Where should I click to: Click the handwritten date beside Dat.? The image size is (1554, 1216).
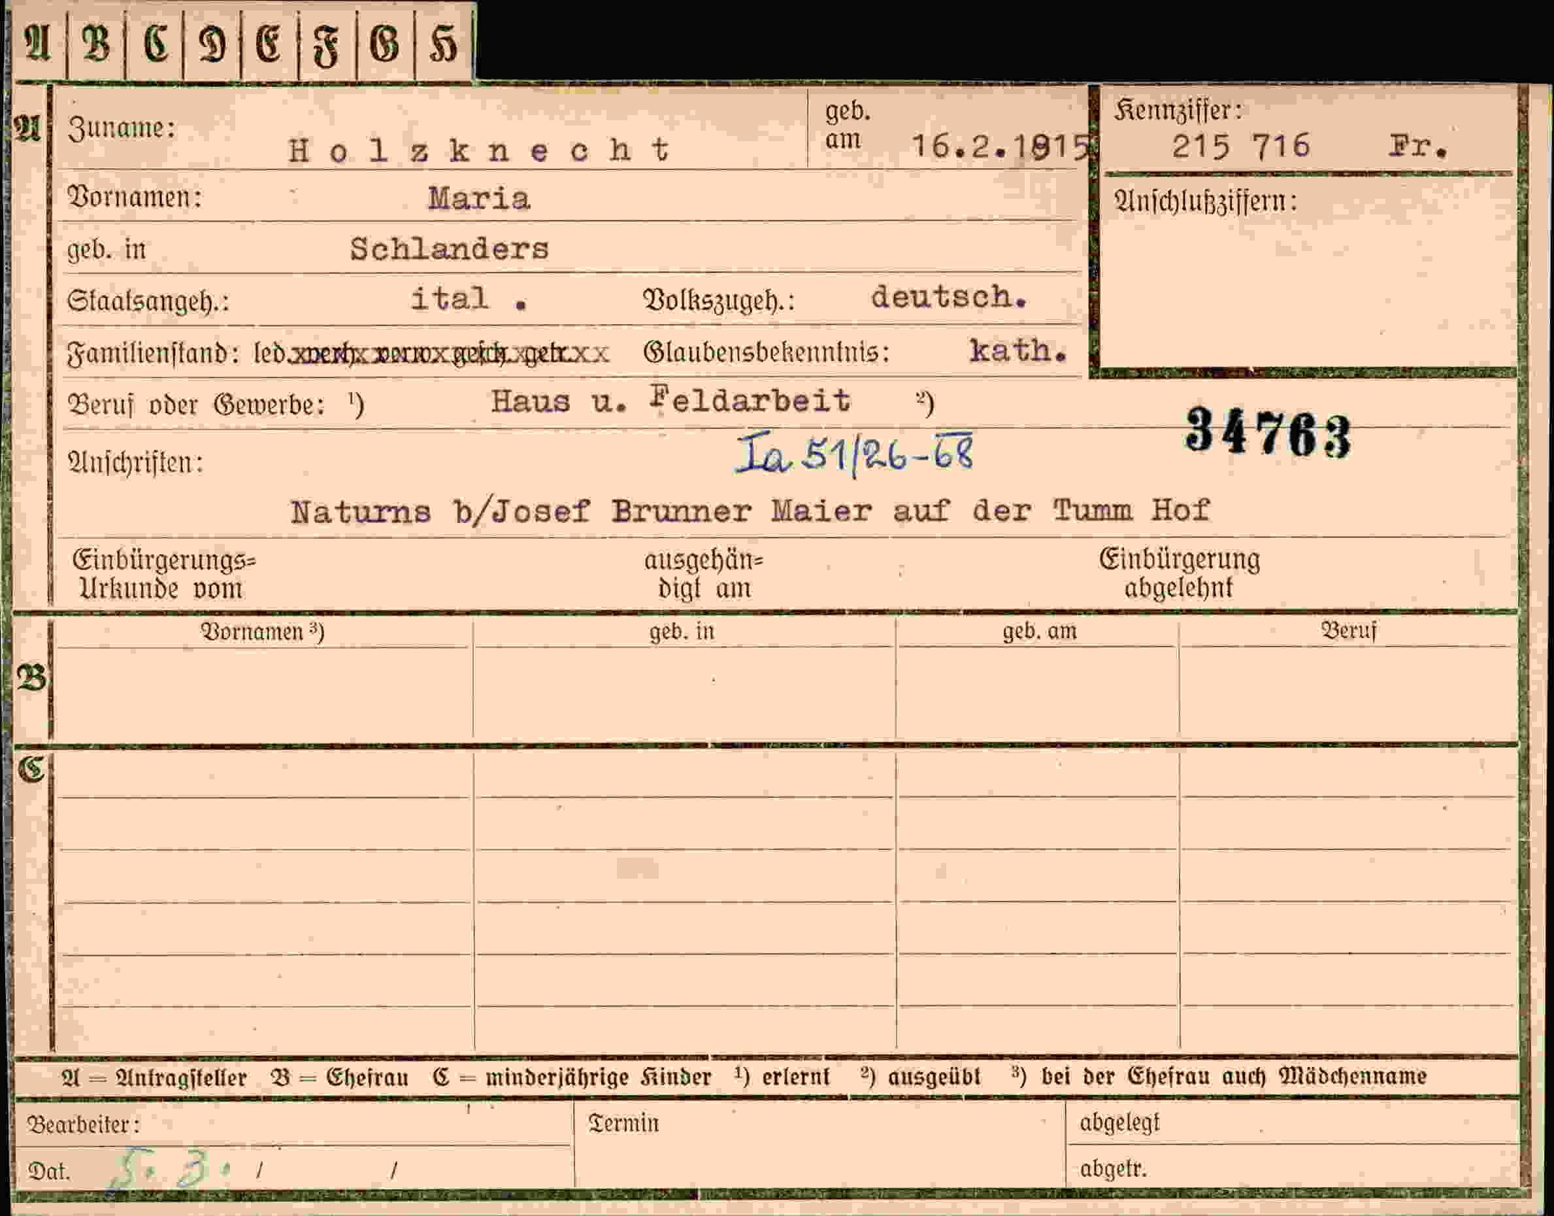[x=168, y=1168]
